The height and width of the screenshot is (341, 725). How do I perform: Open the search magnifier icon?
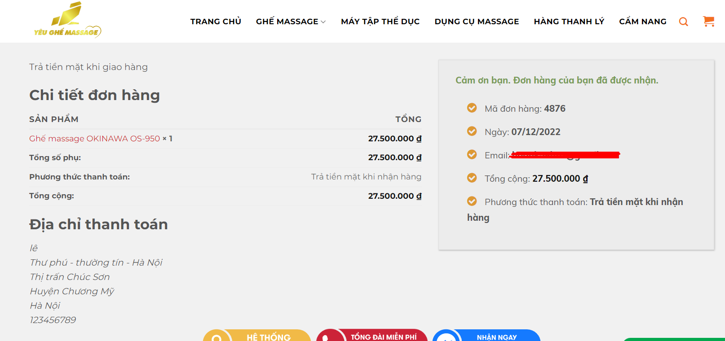point(683,22)
